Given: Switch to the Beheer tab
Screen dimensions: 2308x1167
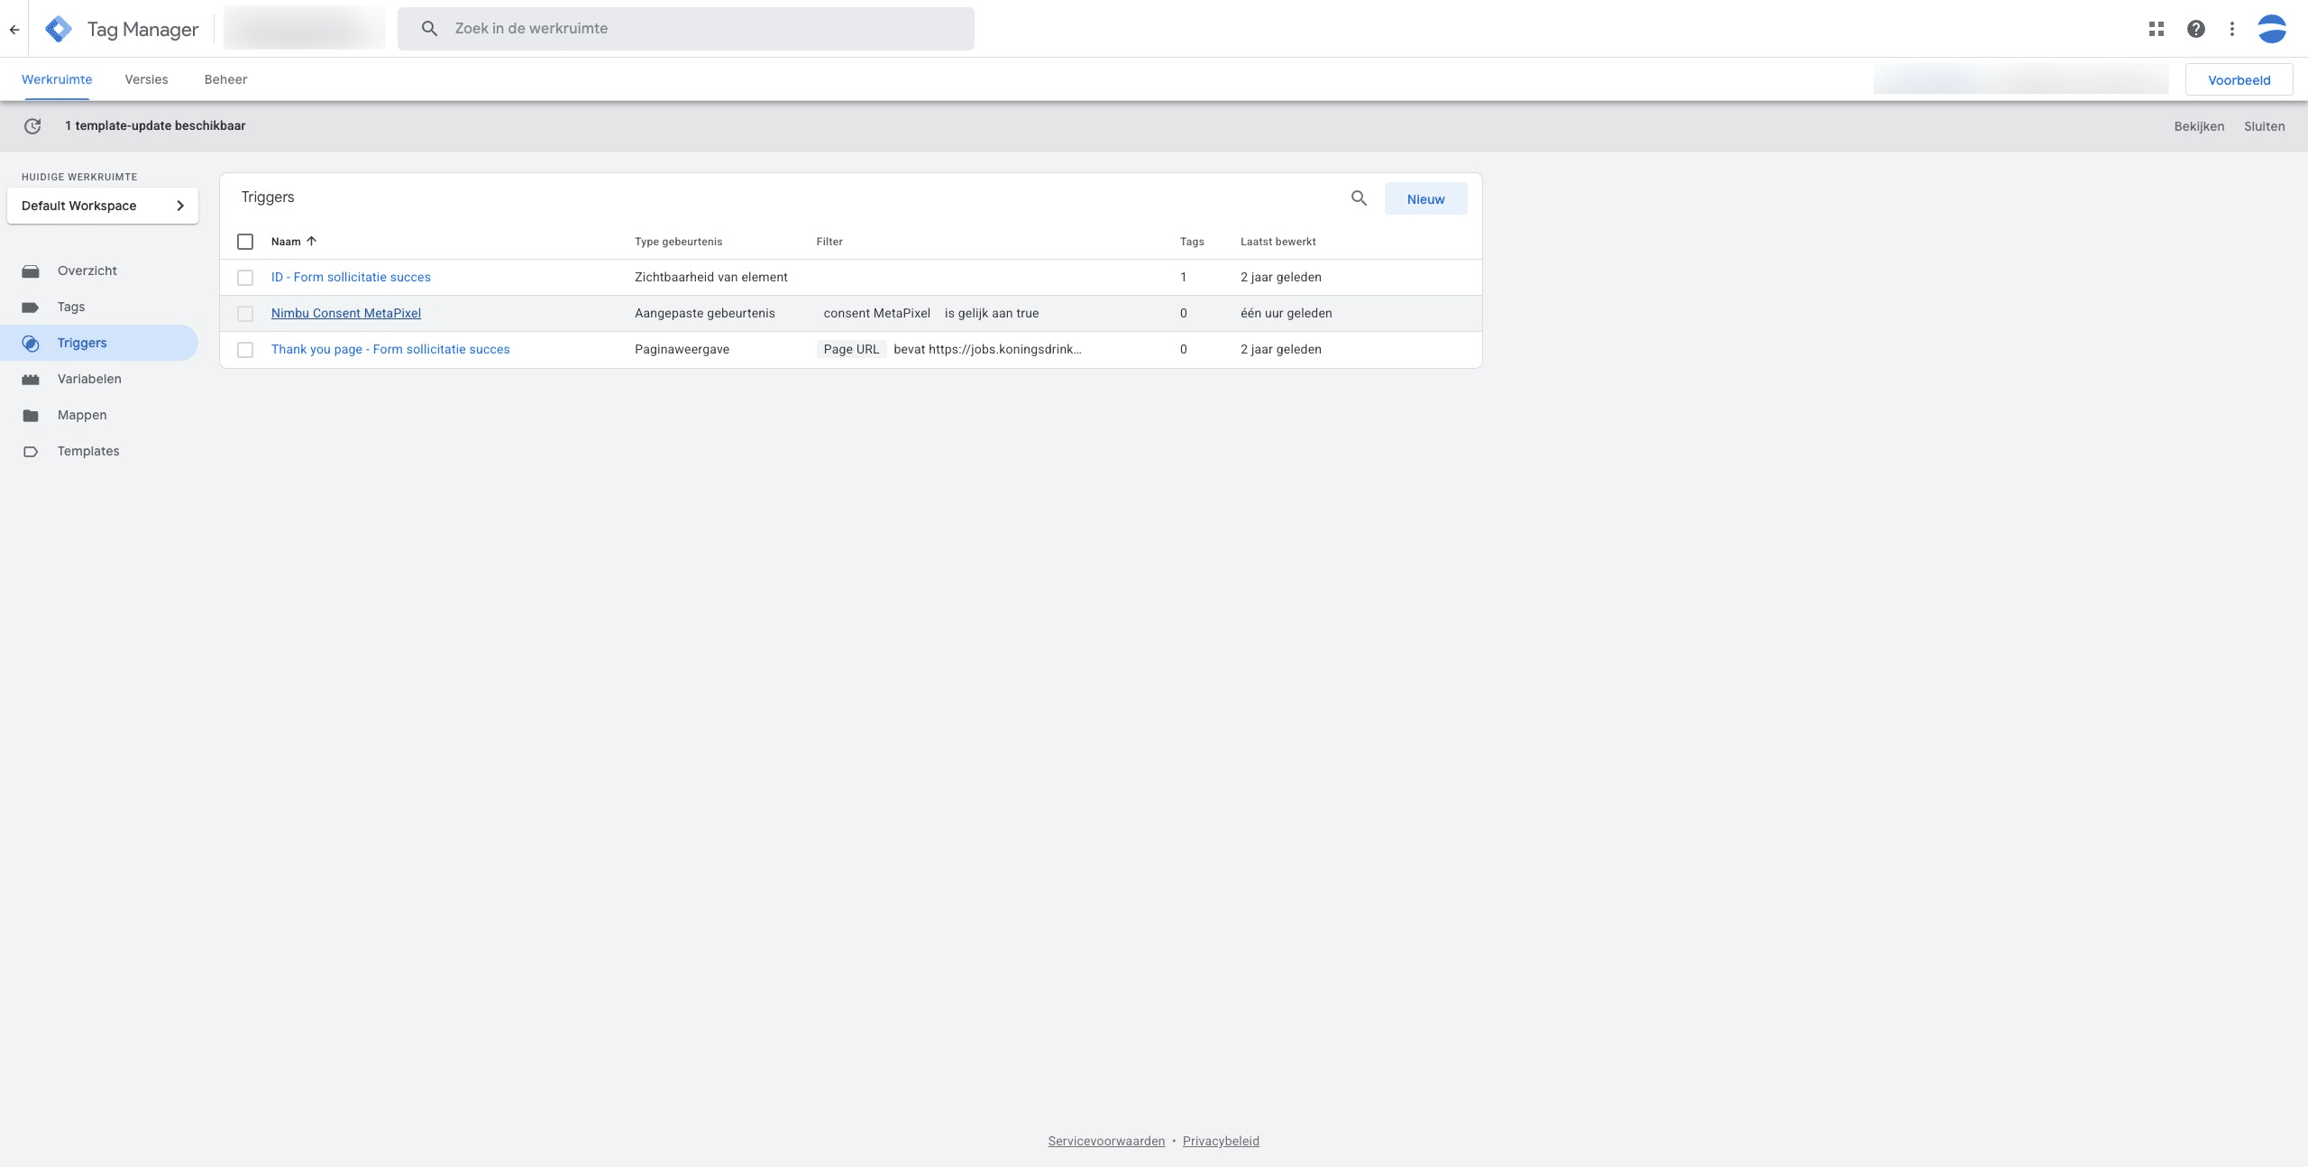Looking at the screenshot, I should tap(225, 79).
